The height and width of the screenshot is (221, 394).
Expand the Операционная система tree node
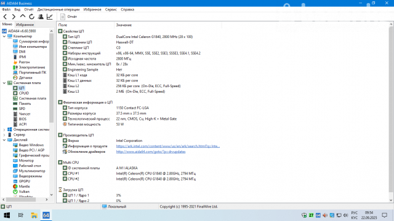click(4, 130)
